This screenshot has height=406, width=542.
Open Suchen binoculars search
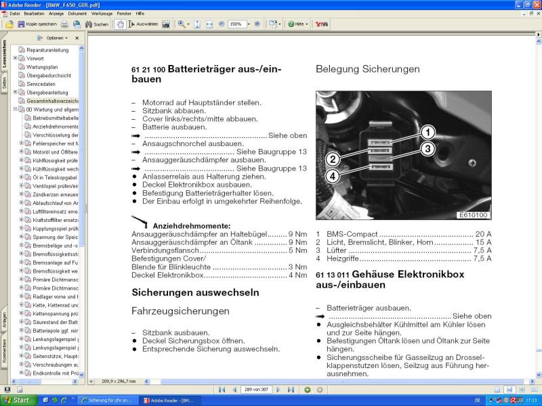(97, 24)
